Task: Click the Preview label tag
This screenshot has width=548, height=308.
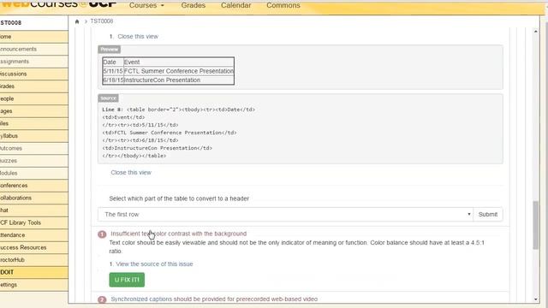Action: click(x=110, y=50)
